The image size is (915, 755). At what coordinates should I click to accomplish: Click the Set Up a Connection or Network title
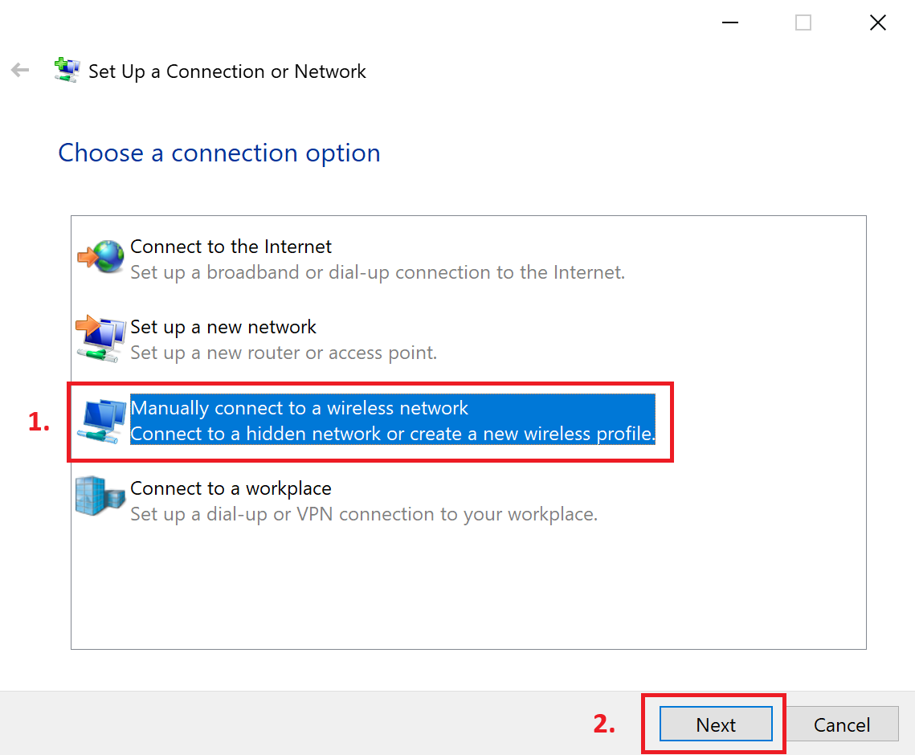(x=226, y=71)
